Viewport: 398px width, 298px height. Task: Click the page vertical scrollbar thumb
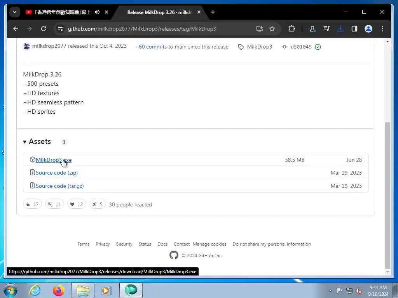[388, 195]
